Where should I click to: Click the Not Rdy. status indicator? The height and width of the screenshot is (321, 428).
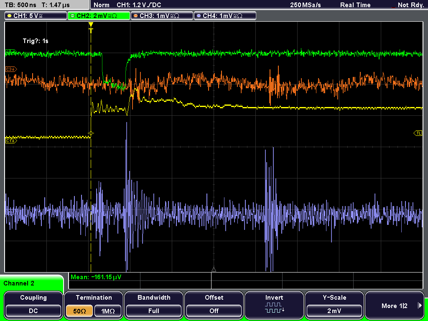click(x=410, y=5)
